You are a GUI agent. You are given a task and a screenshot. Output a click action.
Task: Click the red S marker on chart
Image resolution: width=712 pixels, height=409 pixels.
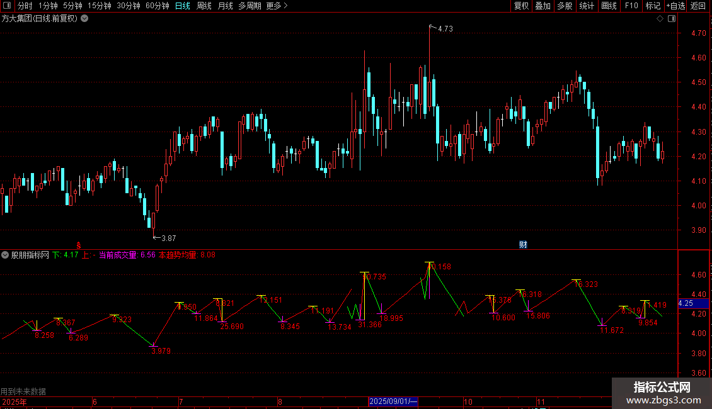[79, 245]
